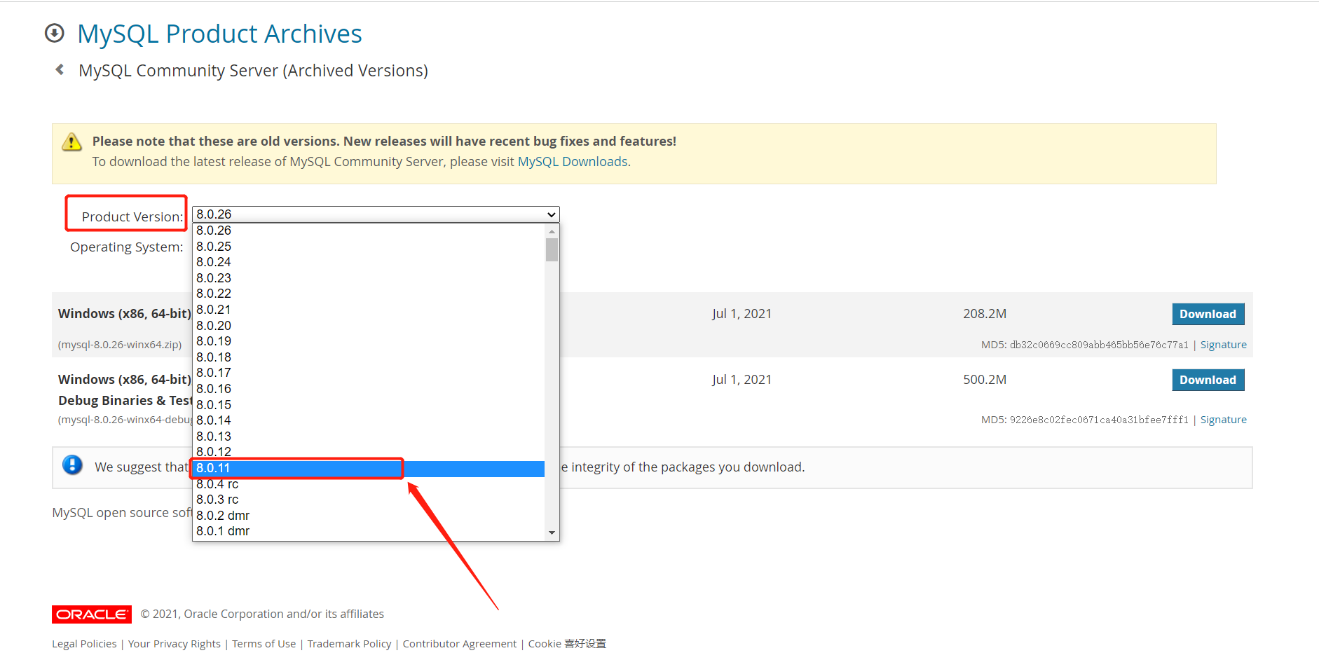Click the Operating System label
The width and height of the screenshot is (1319, 660).
click(127, 247)
